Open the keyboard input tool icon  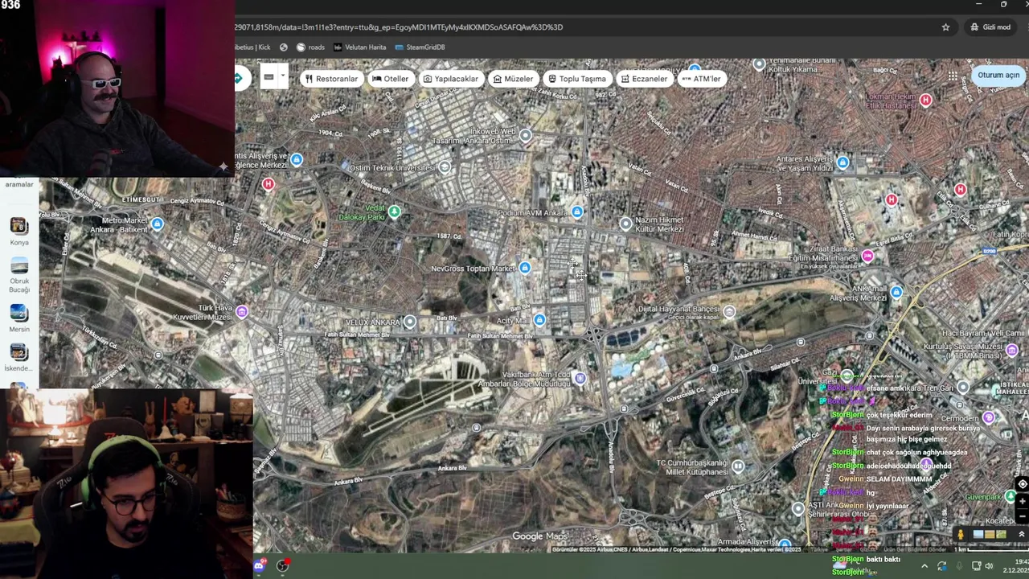pyautogui.click(x=269, y=77)
